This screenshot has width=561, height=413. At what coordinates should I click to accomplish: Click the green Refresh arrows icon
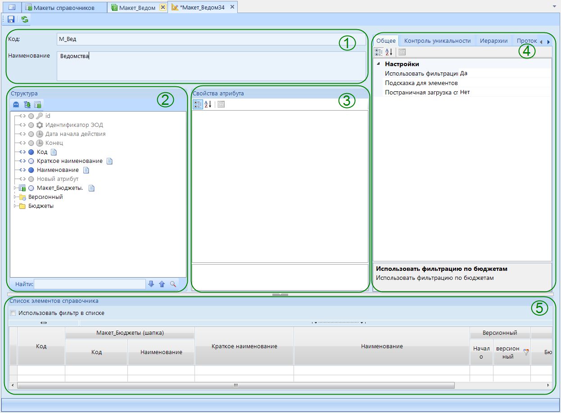click(x=24, y=19)
